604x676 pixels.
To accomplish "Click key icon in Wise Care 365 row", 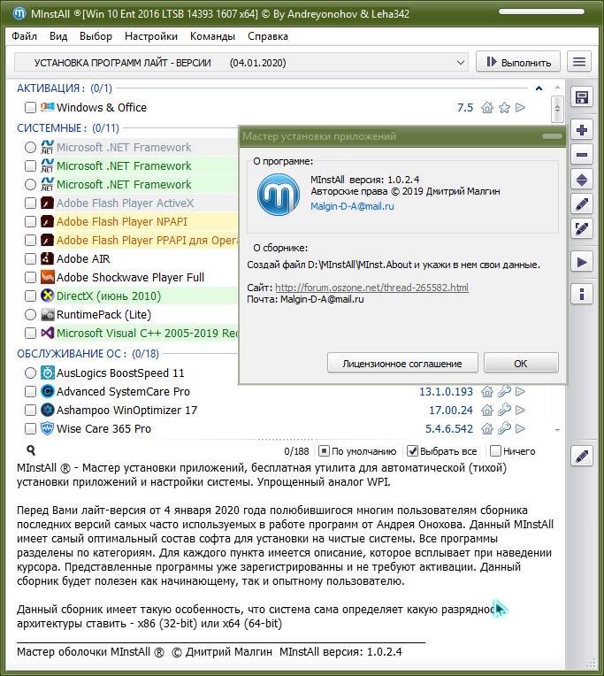I will click(x=504, y=428).
